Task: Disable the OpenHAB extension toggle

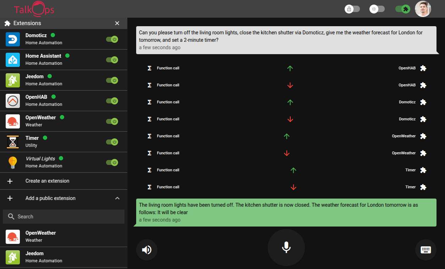Action: 112,101
